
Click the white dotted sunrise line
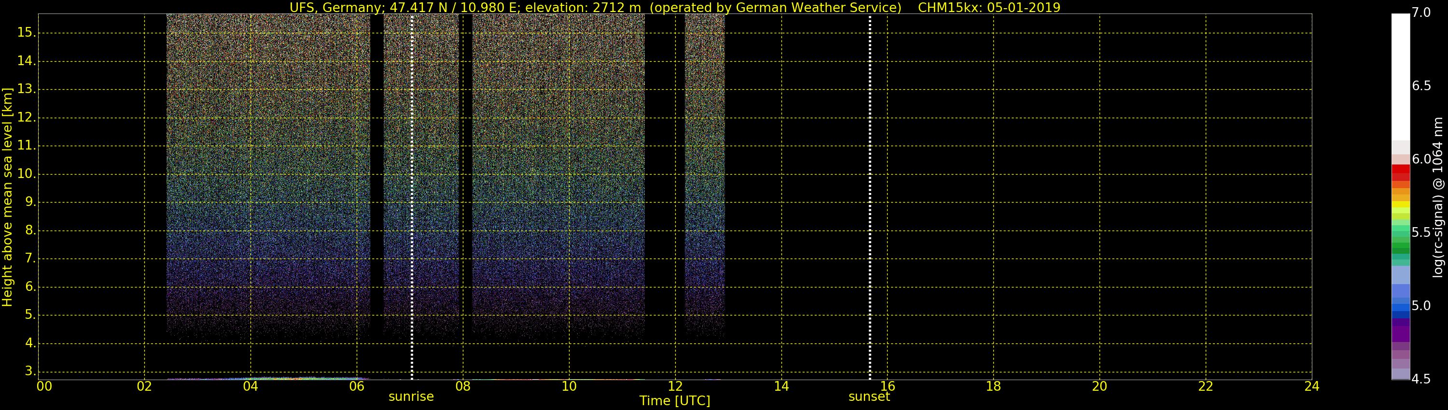coord(412,197)
